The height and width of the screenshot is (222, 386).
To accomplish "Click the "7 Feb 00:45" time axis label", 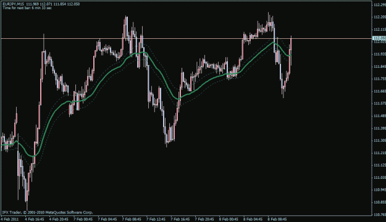I will 83,219.
